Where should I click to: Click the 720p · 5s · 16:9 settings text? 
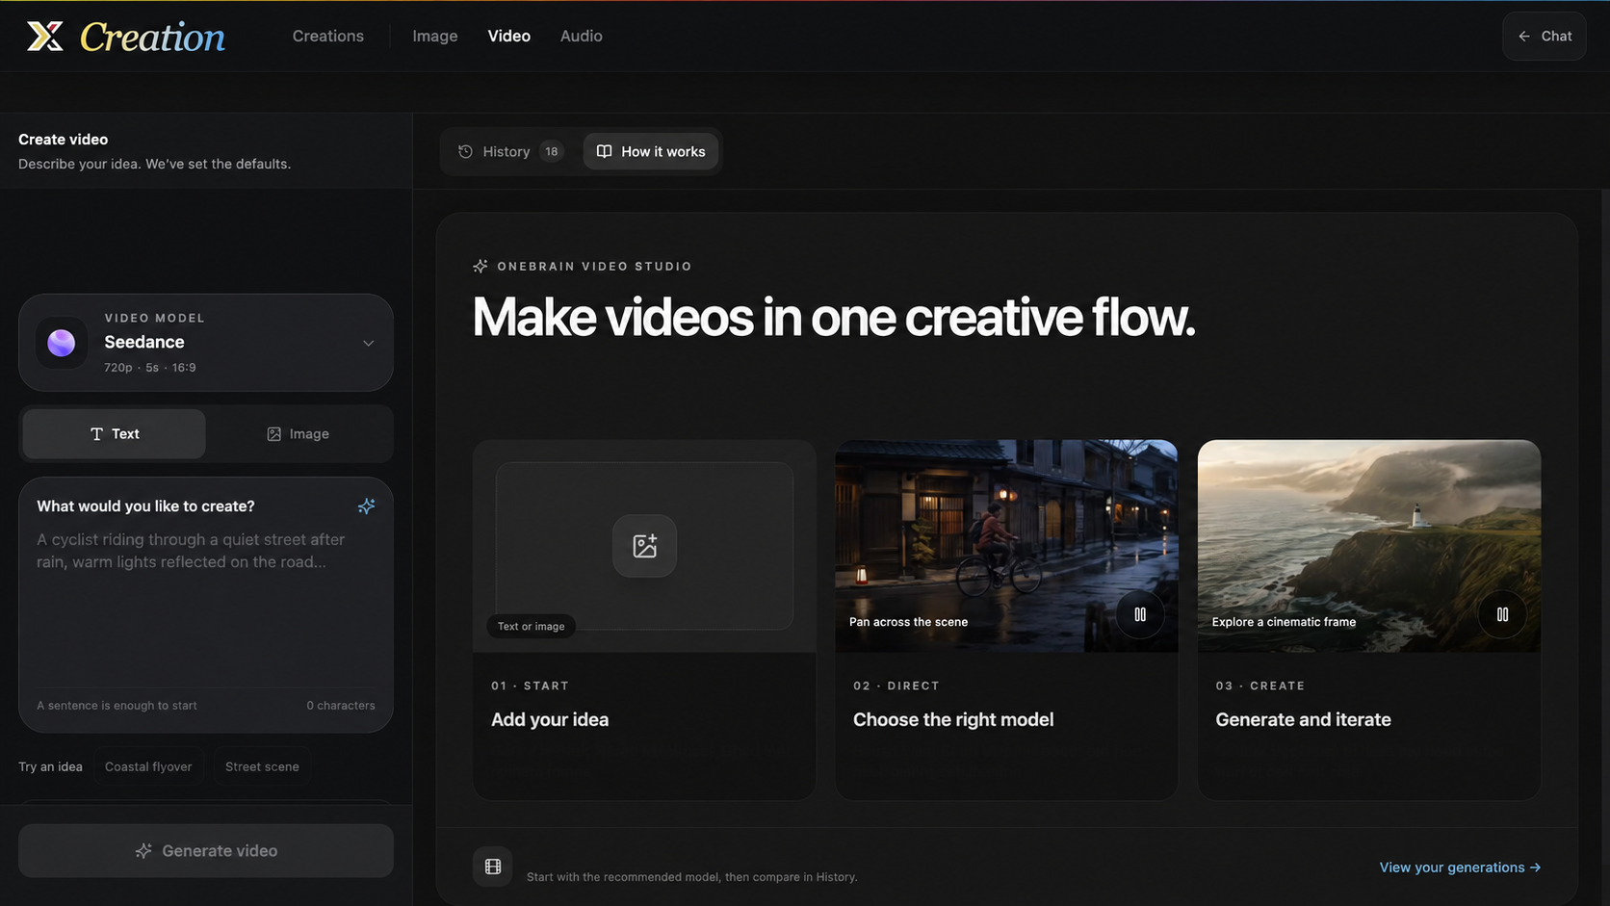click(150, 368)
